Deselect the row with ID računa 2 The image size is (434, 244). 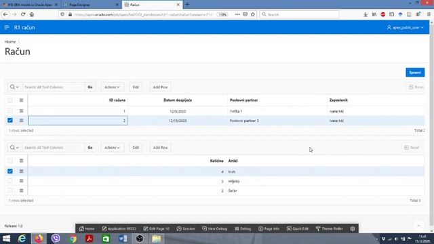pos(10,121)
